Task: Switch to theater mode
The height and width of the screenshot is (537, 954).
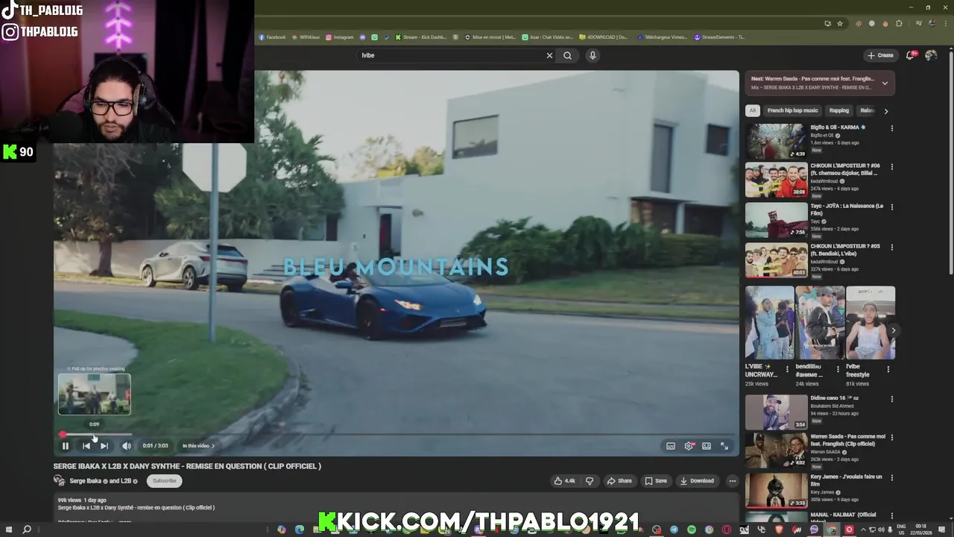Action: tap(707, 446)
